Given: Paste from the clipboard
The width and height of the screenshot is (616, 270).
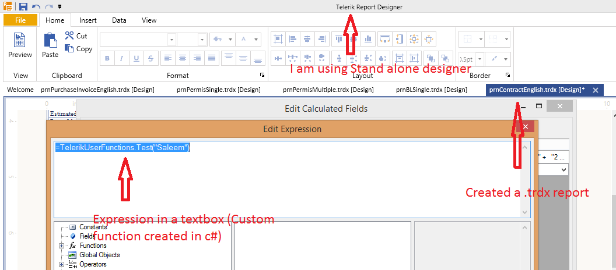Looking at the screenshot, I should [x=50, y=46].
